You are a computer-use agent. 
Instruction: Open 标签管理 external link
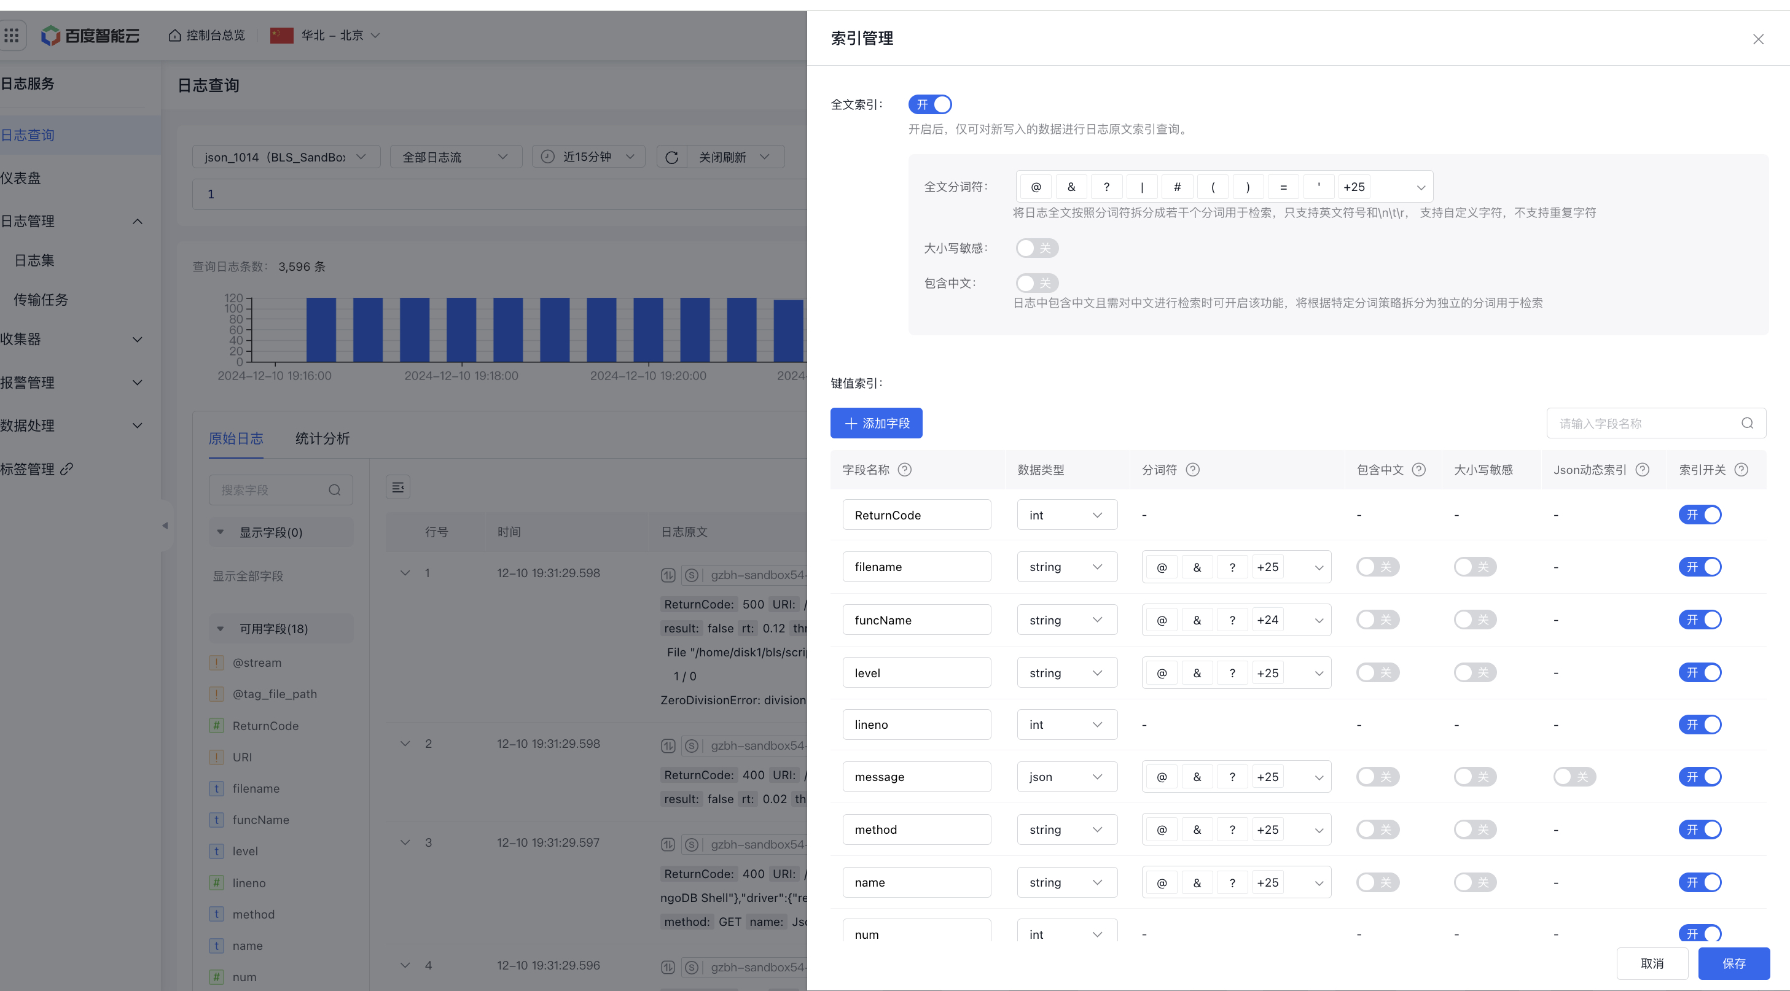point(36,470)
